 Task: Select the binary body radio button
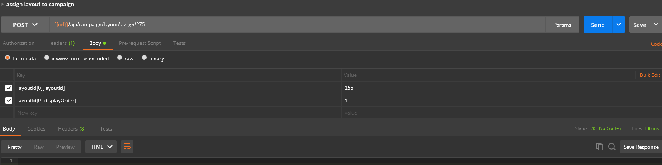144,58
